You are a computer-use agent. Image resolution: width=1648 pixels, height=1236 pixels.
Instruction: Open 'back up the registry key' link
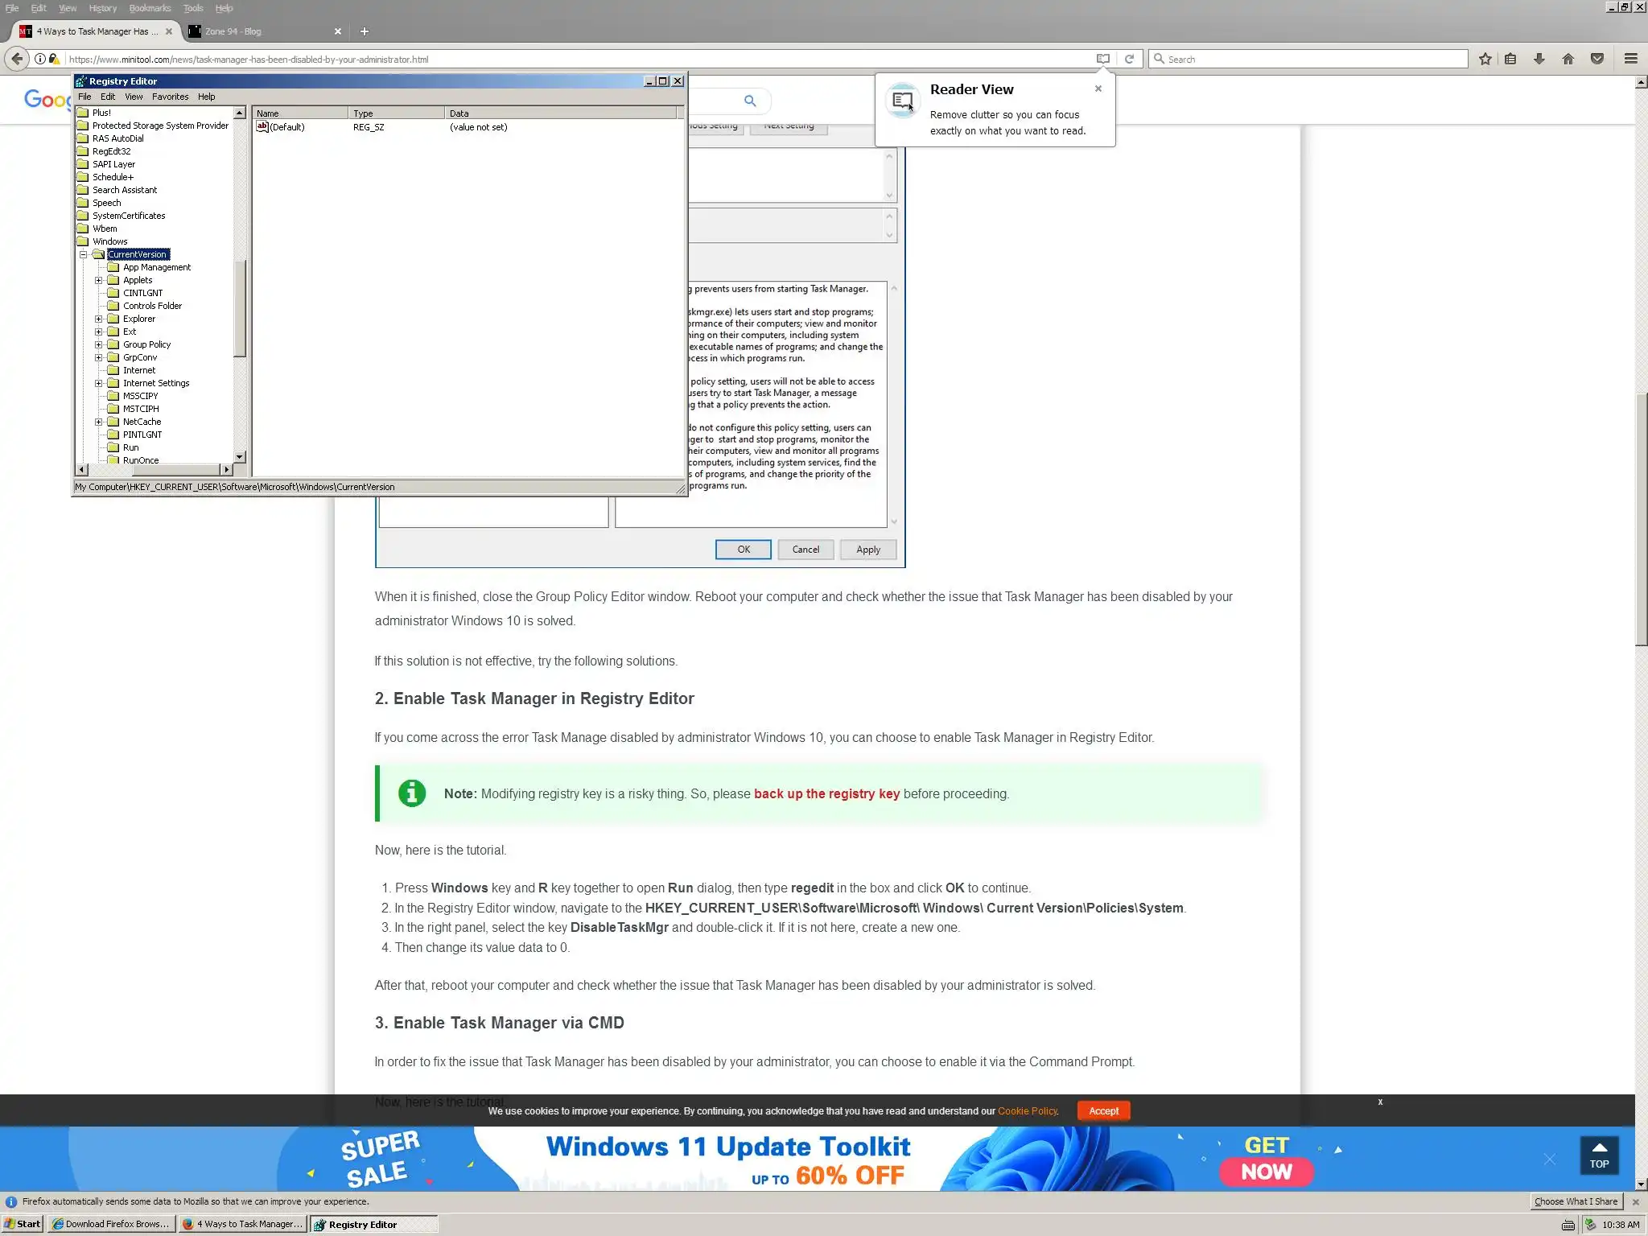[x=826, y=793]
